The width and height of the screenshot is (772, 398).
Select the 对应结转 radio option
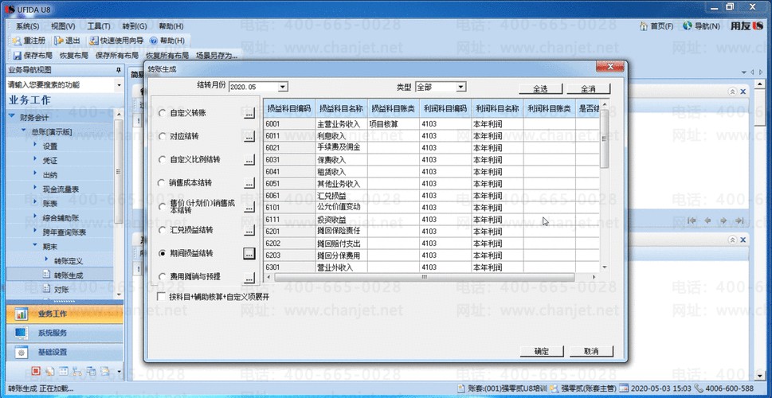pyautogui.click(x=162, y=136)
